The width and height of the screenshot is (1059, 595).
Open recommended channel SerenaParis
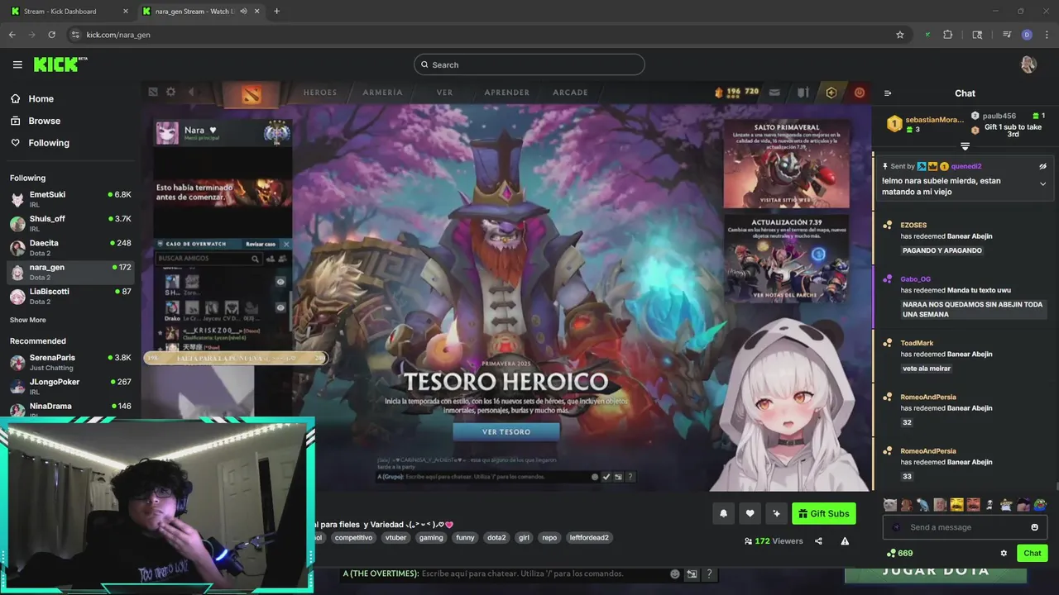tap(70, 362)
